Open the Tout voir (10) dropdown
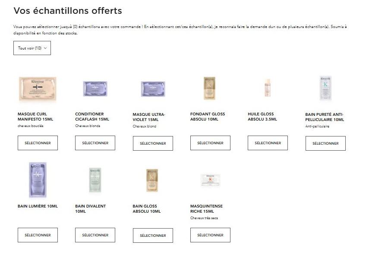The image size is (369, 257). (x=32, y=48)
